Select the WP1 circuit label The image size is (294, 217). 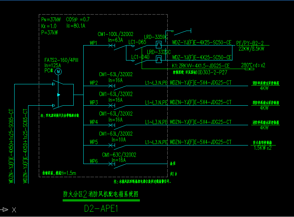click(x=93, y=43)
